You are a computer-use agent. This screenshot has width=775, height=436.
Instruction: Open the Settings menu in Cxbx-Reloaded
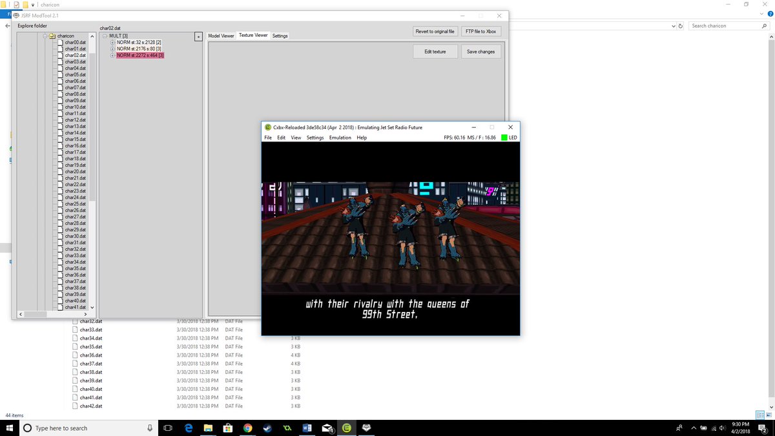tap(315, 138)
